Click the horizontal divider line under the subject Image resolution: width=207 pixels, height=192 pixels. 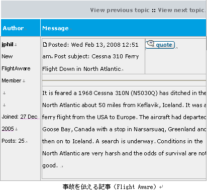tap(124, 80)
